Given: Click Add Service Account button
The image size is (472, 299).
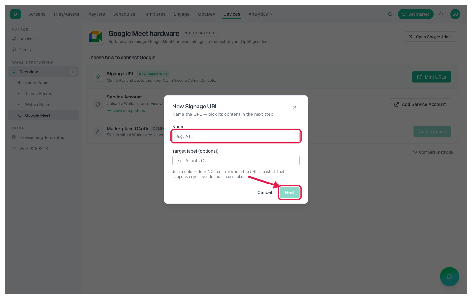Looking at the screenshot, I should pos(420,104).
